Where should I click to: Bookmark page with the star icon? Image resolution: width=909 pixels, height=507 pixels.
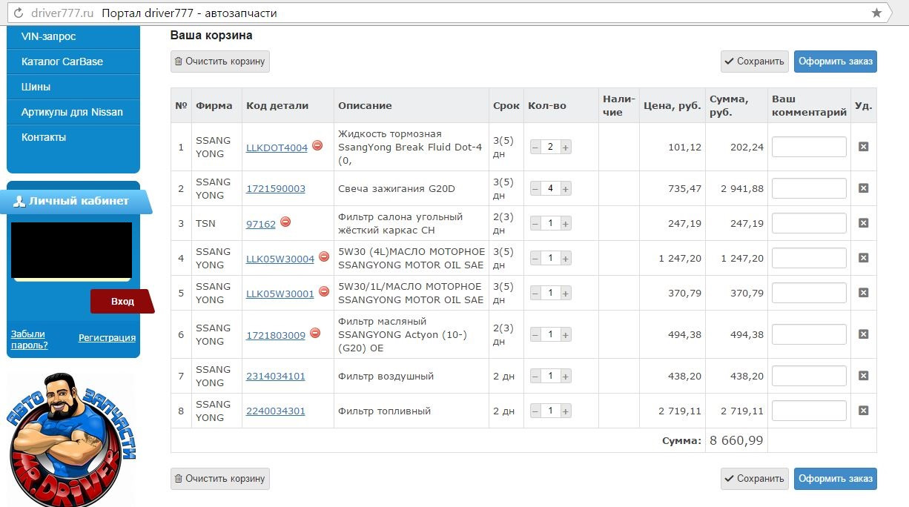click(x=876, y=13)
